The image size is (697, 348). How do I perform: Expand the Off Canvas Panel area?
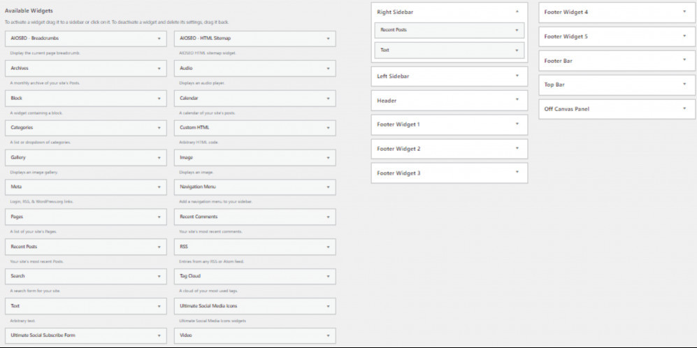[x=617, y=109]
